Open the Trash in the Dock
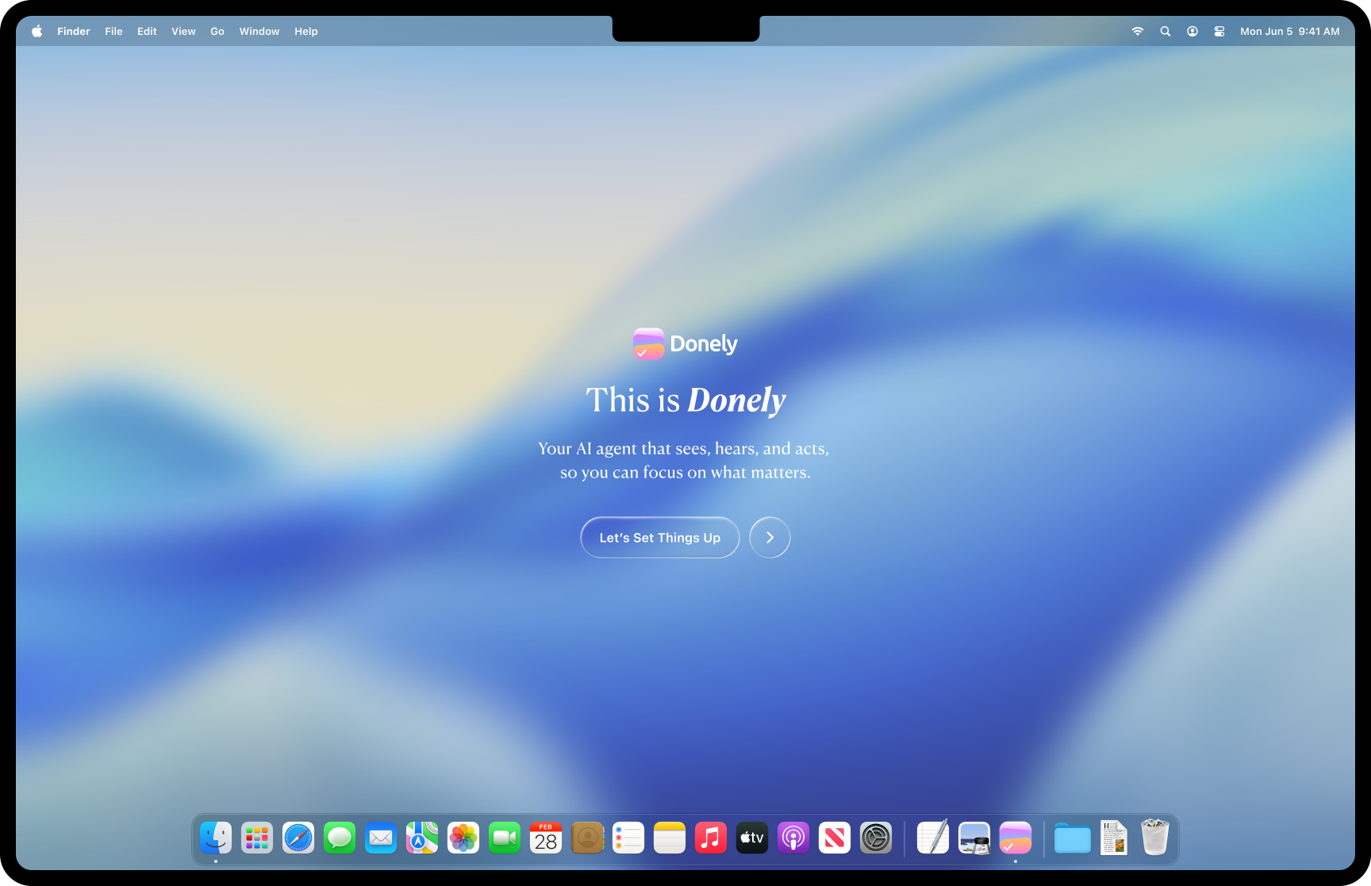 click(x=1155, y=838)
